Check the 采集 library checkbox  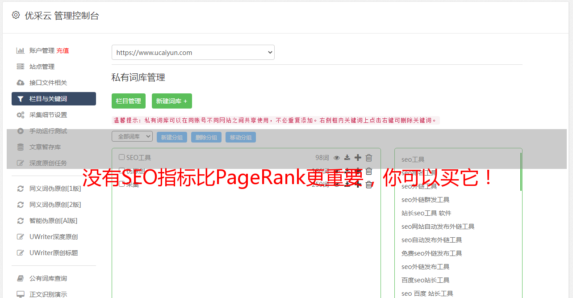coord(121,184)
